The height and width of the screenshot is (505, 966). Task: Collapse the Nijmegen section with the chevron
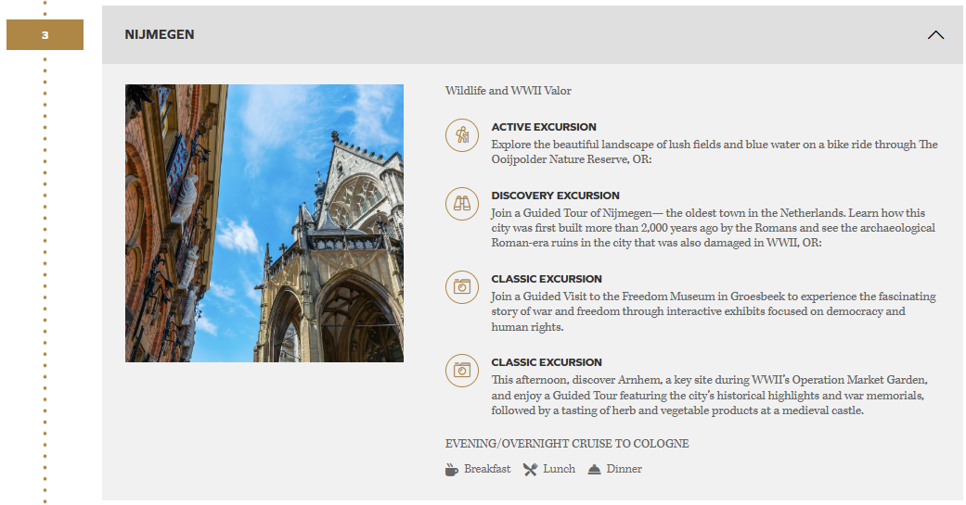point(935,35)
